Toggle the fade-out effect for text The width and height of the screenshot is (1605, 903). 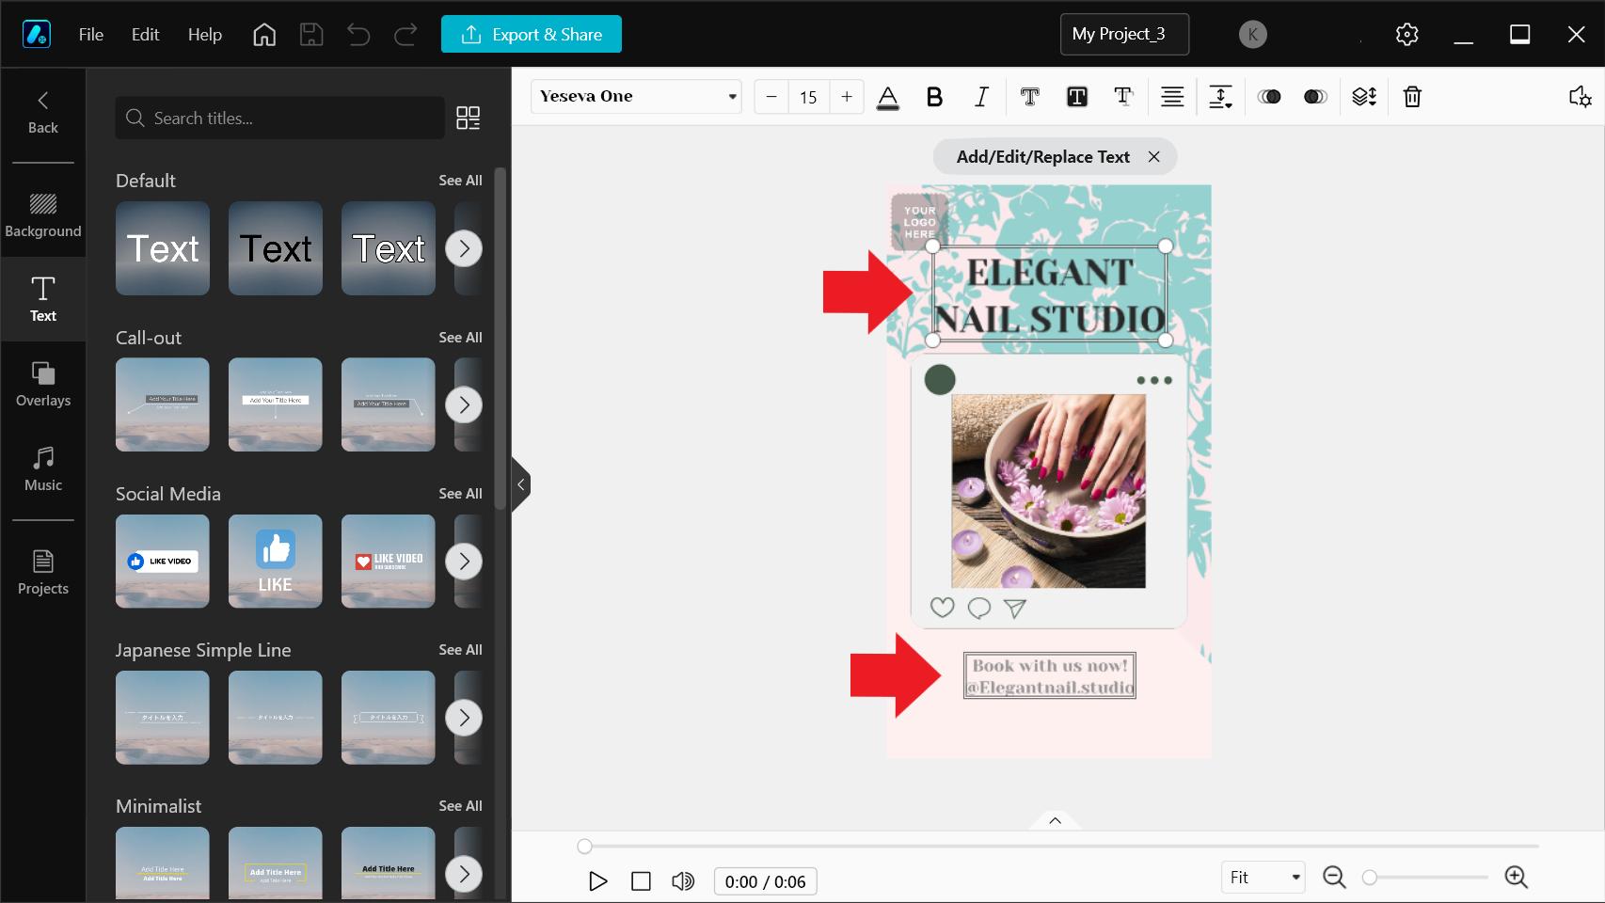pyautogui.click(x=1313, y=97)
